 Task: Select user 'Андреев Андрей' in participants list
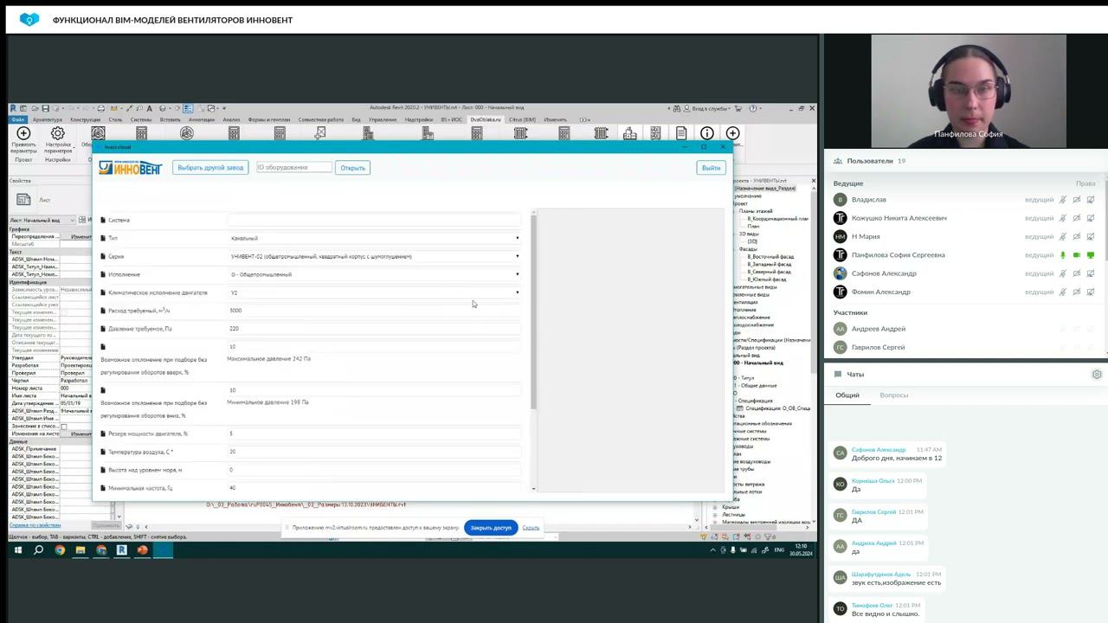point(878,329)
